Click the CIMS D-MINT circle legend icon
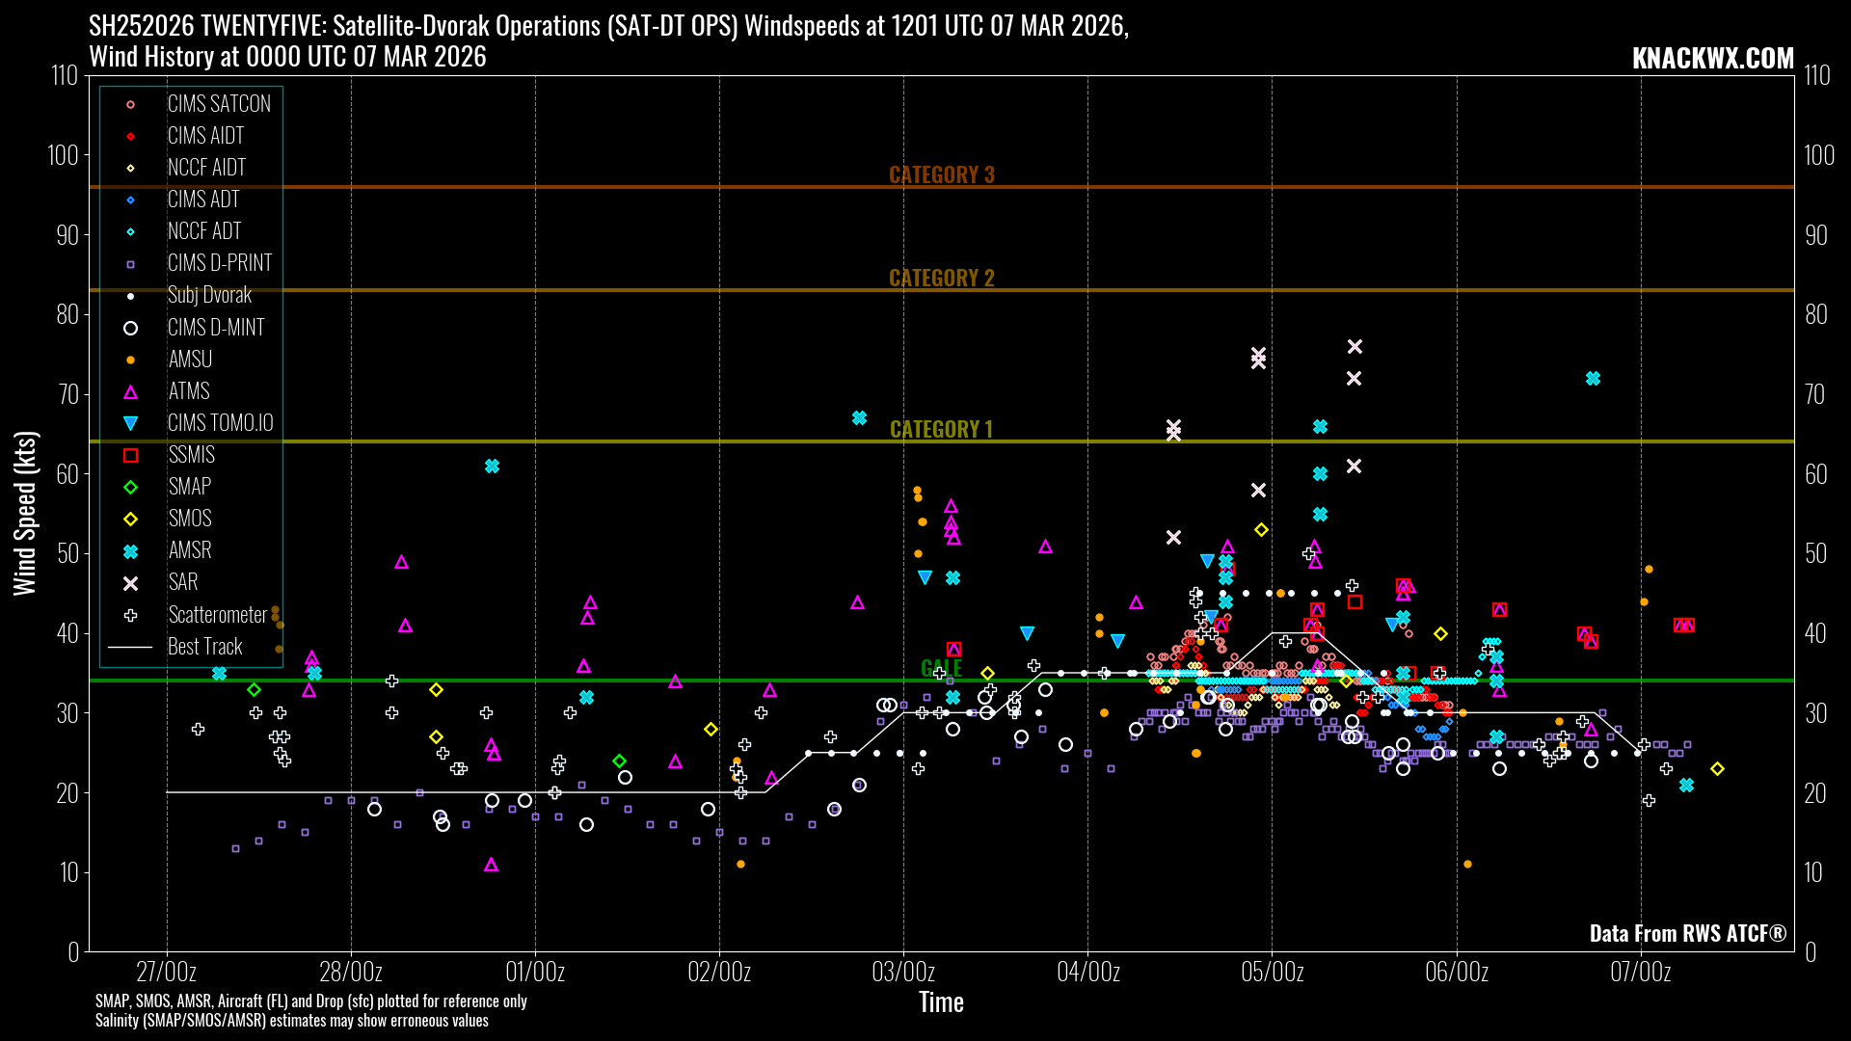The image size is (1851, 1041). (131, 328)
